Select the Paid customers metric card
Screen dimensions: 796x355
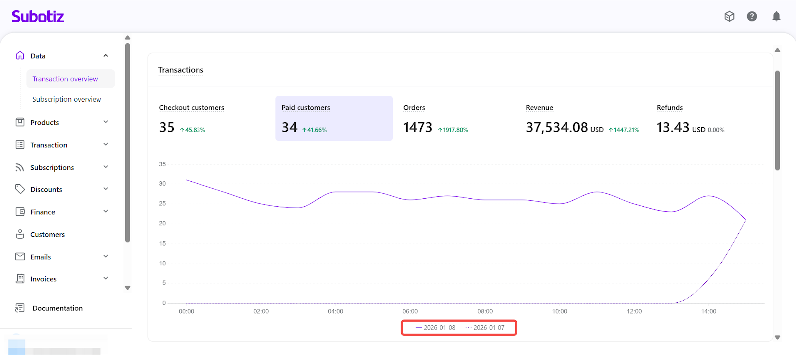click(x=333, y=118)
